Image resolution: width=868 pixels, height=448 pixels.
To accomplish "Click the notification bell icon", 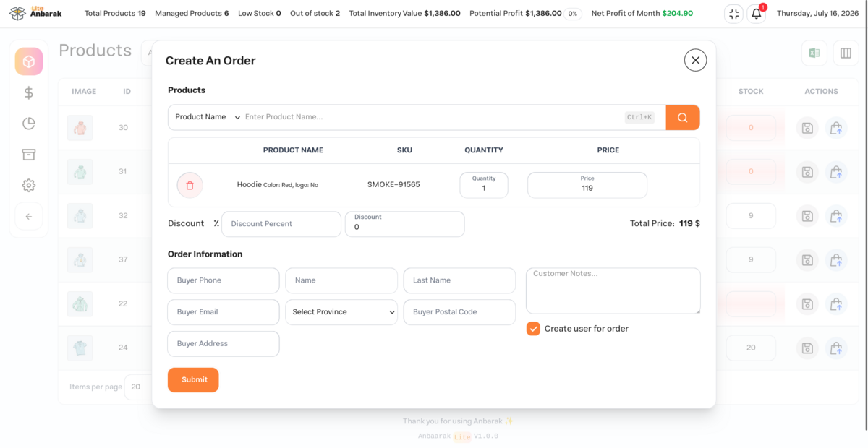I will (x=756, y=14).
